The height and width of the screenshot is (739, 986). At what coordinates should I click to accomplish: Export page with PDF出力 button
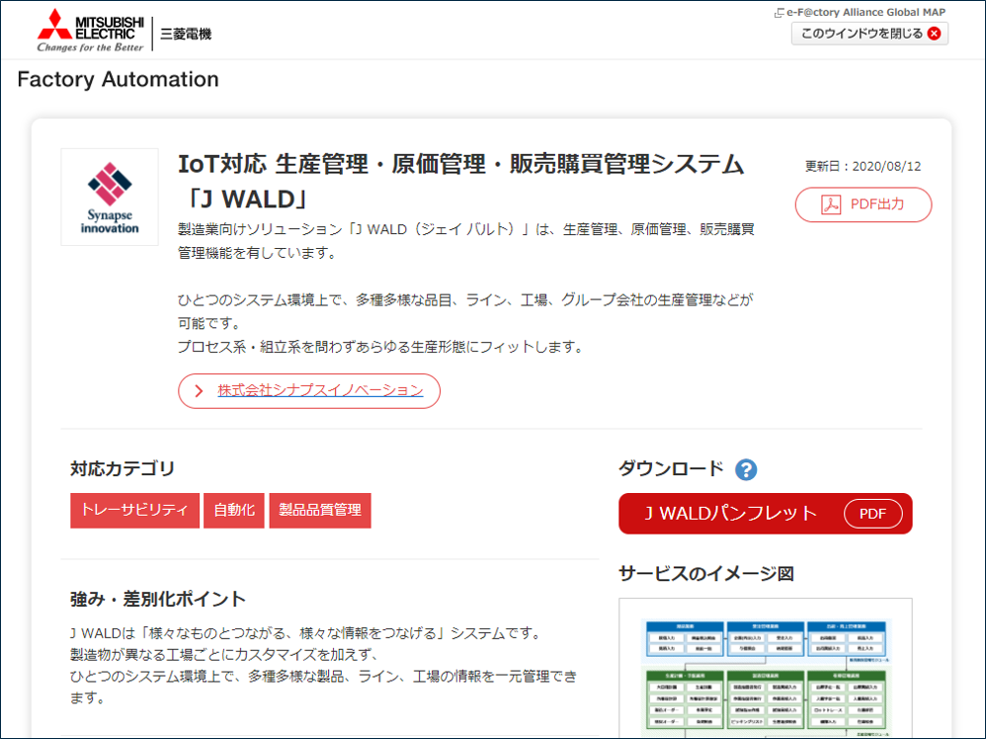[x=863, y=205]
